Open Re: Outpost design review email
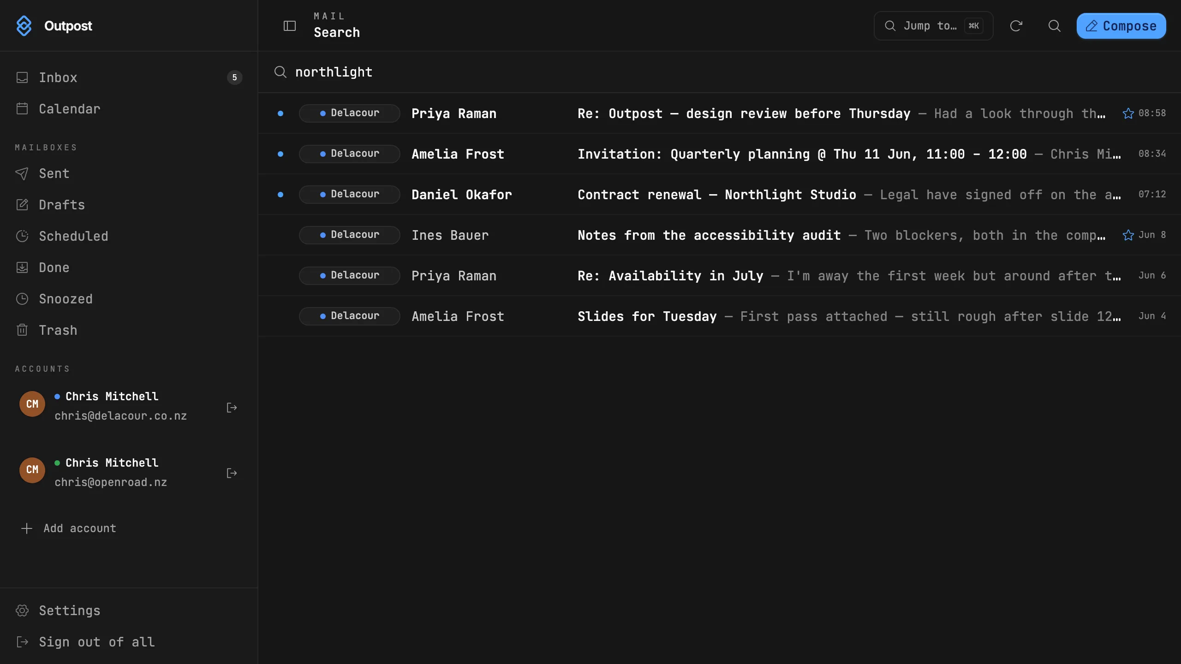 (x=719, y=113)
